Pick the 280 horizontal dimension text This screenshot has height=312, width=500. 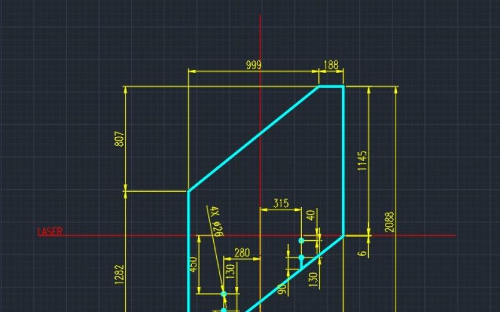click(242, 252)
